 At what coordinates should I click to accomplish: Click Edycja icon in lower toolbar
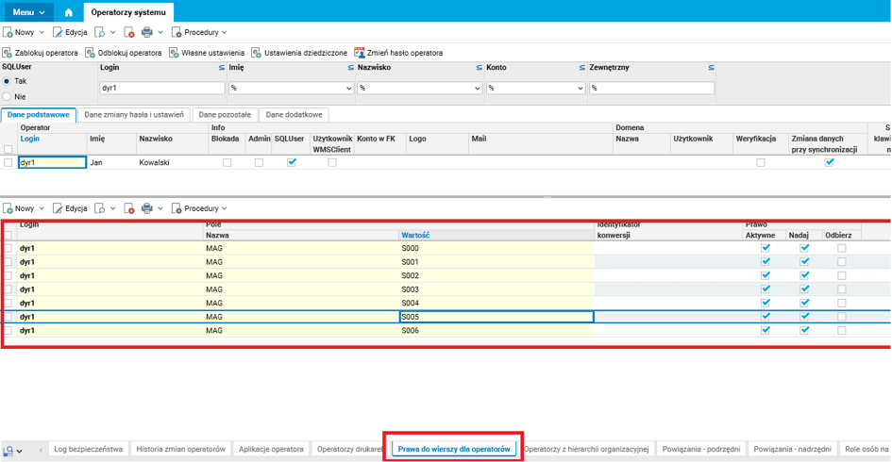click(58, 208)
